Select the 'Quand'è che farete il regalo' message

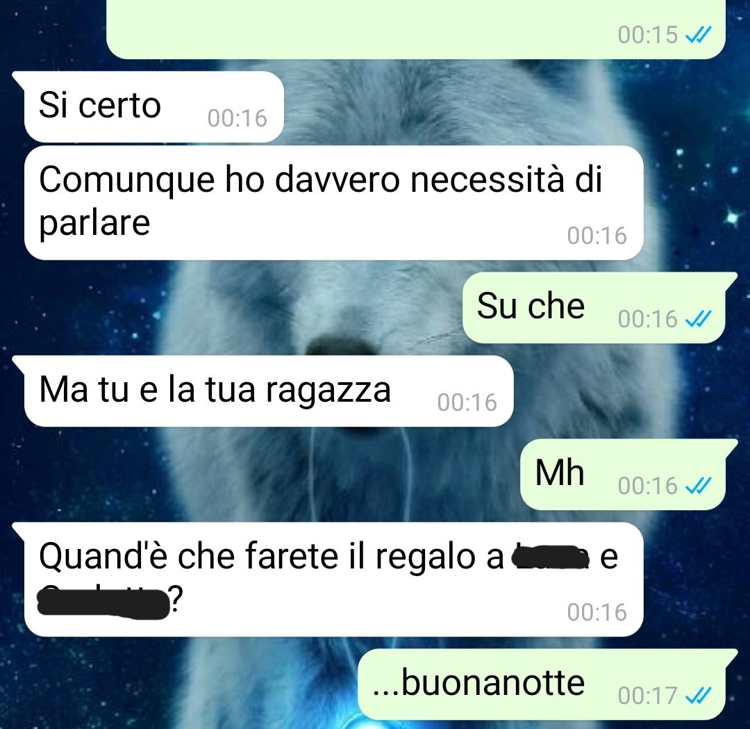[333, 579]
